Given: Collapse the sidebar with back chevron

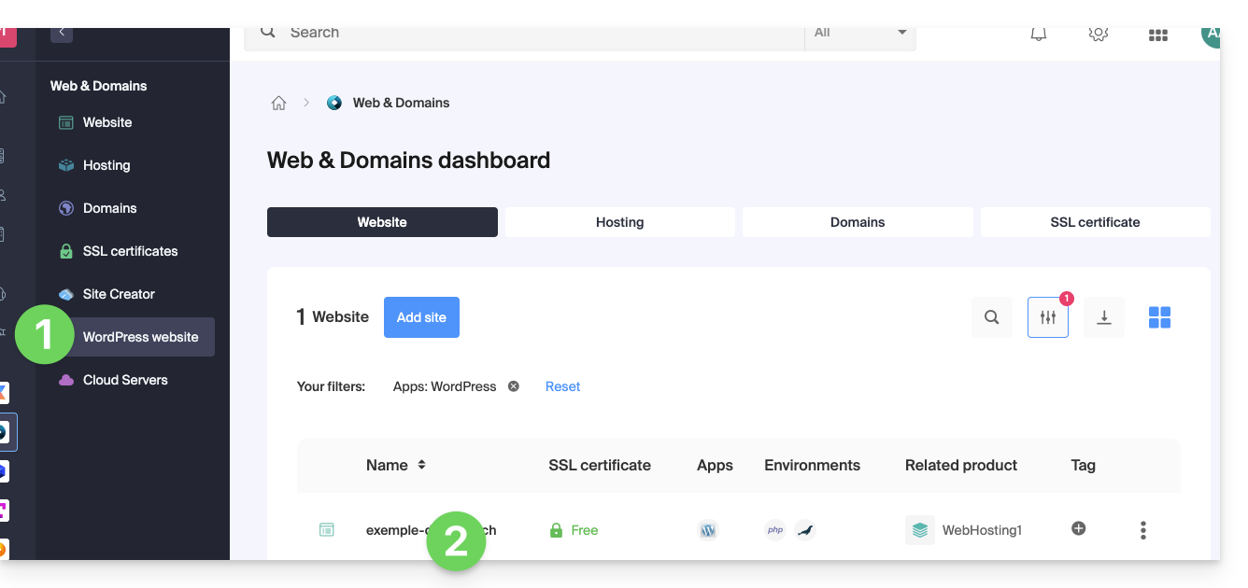Looking at the screenshot, I should [62, 34].
